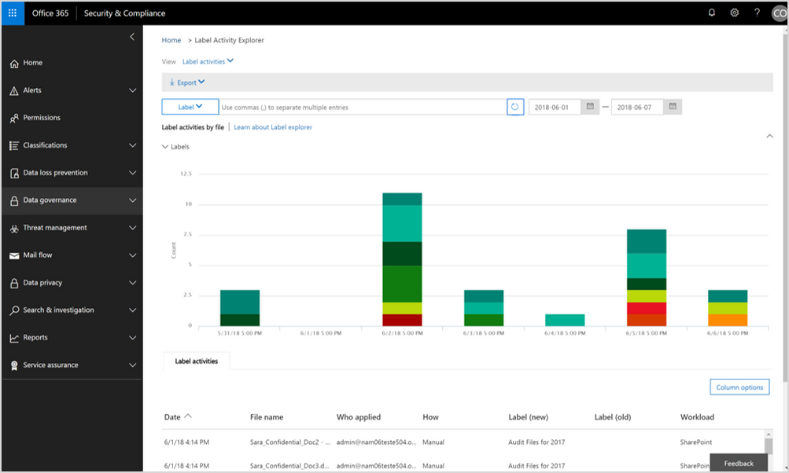
Task: Select the Mail flow envelope icon
Action: [13, 255]
